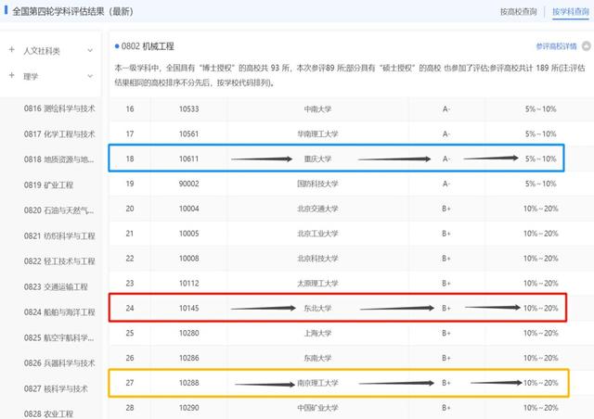Click school code 10611

coord(188,159)
